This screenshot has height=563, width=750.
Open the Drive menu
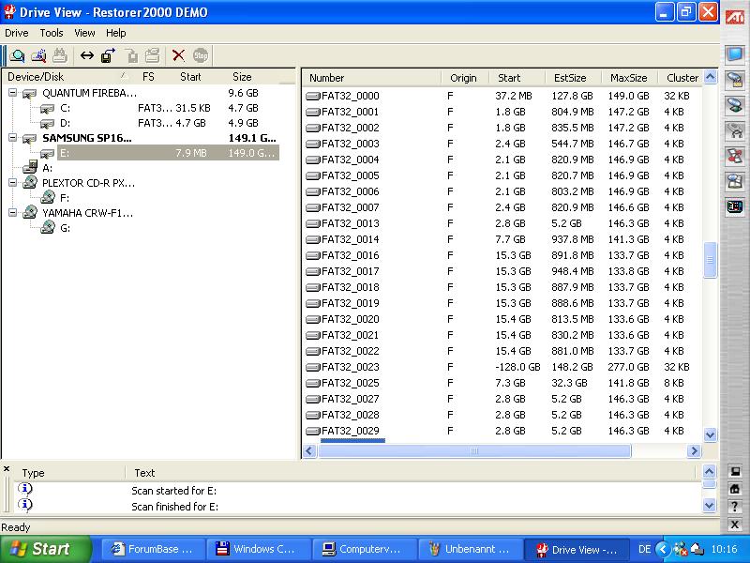click(17, 33)
